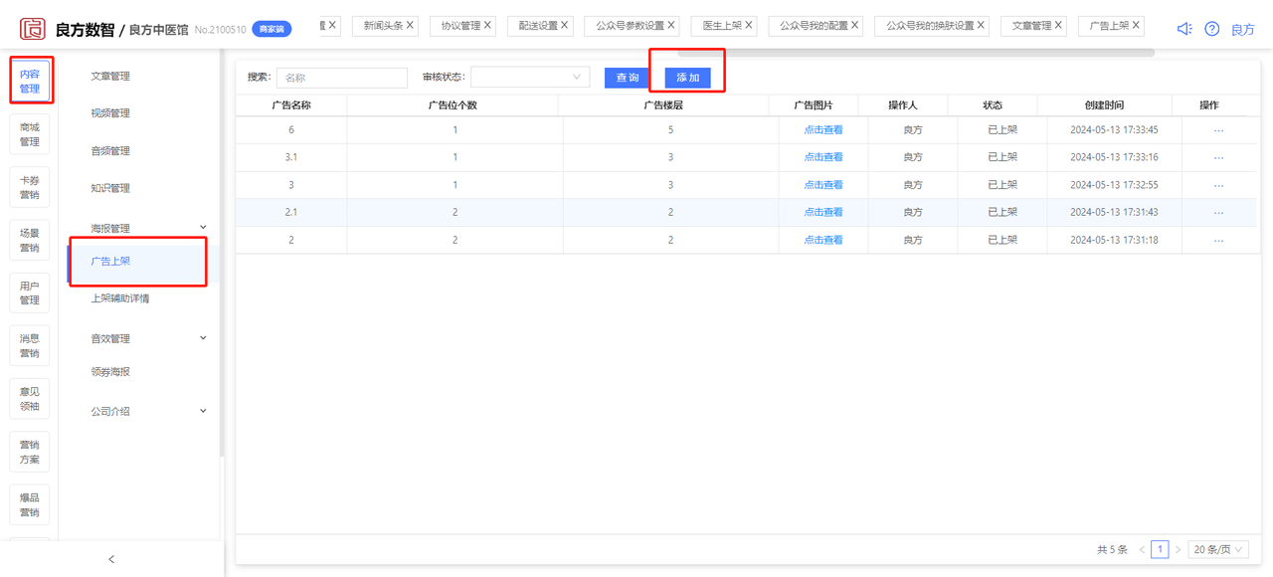Viewport: 1273px width, 577px height.
Task: Click the horizontal tab scrollbar
Action: tap(915, 53)
